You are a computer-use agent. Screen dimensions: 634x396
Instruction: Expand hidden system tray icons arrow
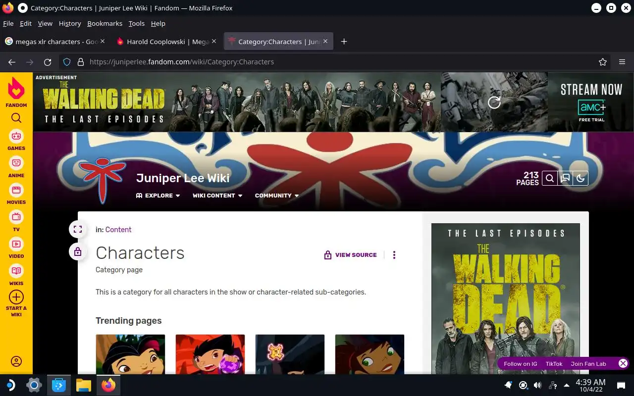[x=566, y=385]
